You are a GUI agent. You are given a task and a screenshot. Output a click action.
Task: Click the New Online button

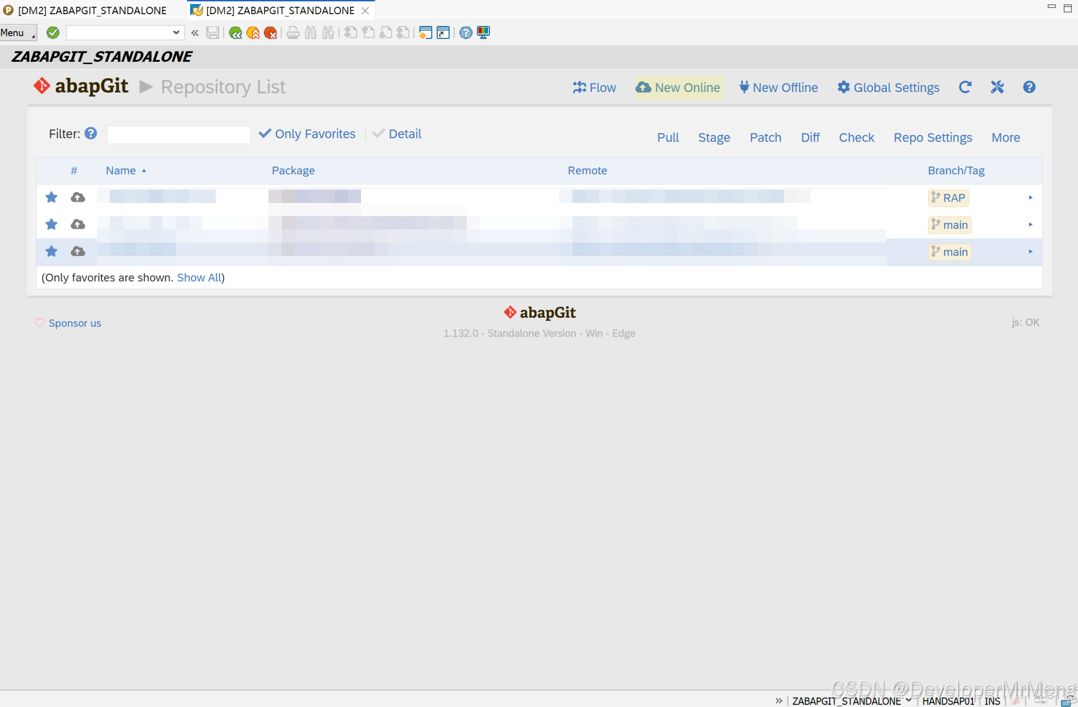(678, 88)
